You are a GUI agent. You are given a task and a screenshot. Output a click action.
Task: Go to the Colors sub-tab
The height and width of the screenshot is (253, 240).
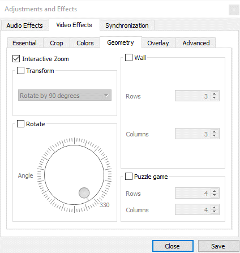[85, 43]
